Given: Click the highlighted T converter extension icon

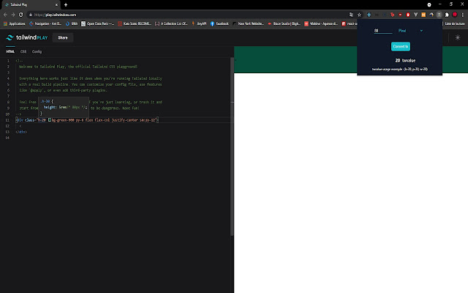Looking at the screenshot, I should 439,15.
